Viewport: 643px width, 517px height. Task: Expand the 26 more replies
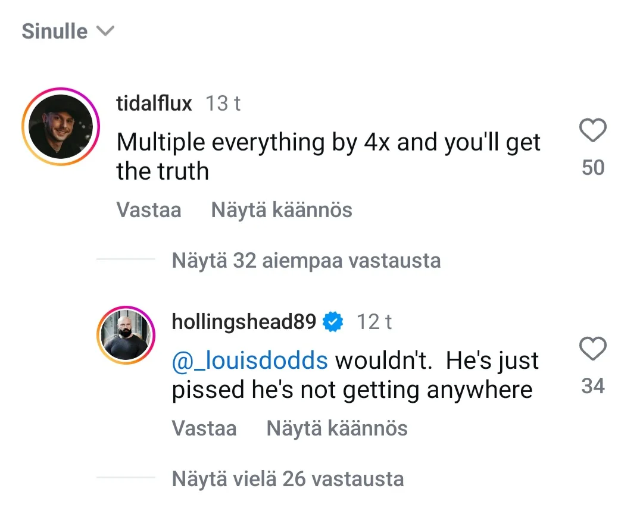coord(288,479)
